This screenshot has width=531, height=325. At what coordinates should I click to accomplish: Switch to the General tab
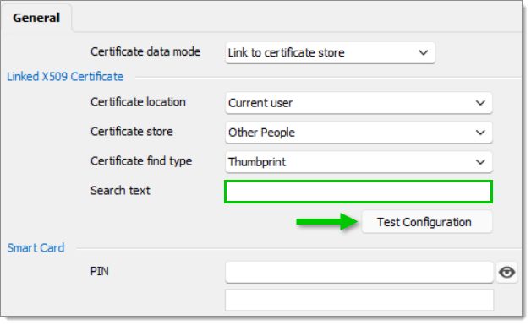36,18
